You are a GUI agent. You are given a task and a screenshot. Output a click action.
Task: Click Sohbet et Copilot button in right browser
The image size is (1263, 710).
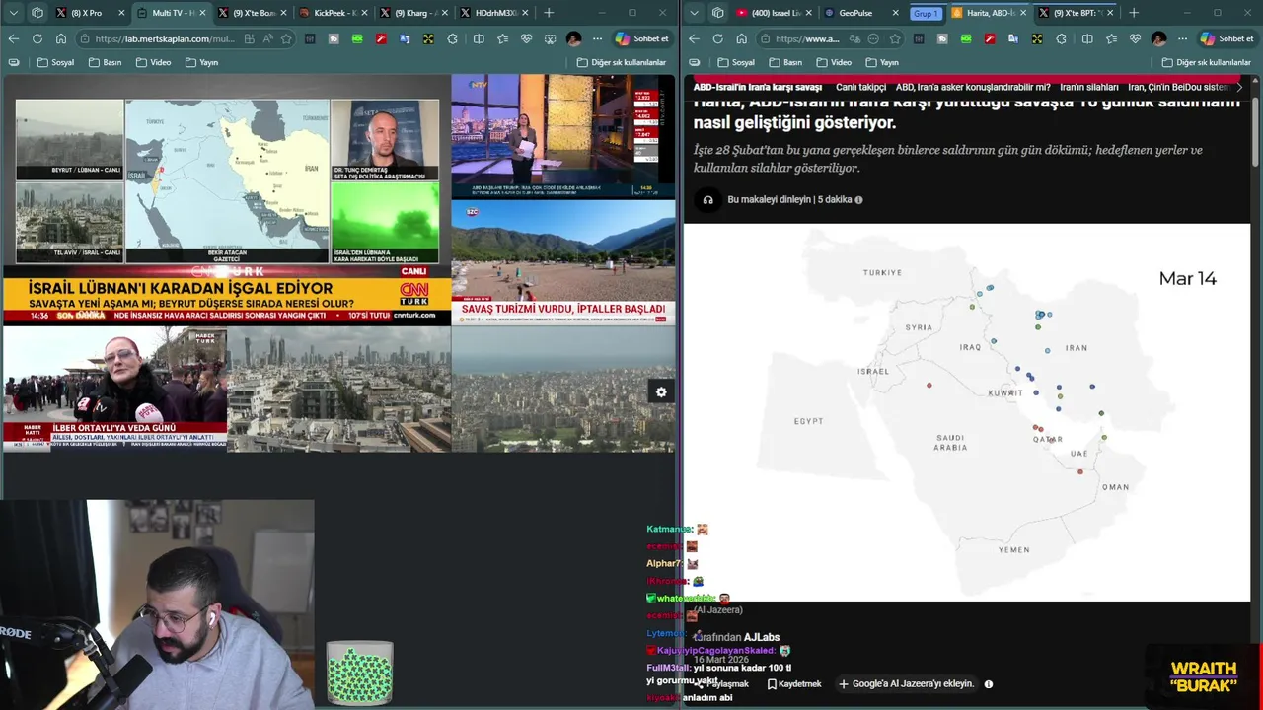(1226, 38)
